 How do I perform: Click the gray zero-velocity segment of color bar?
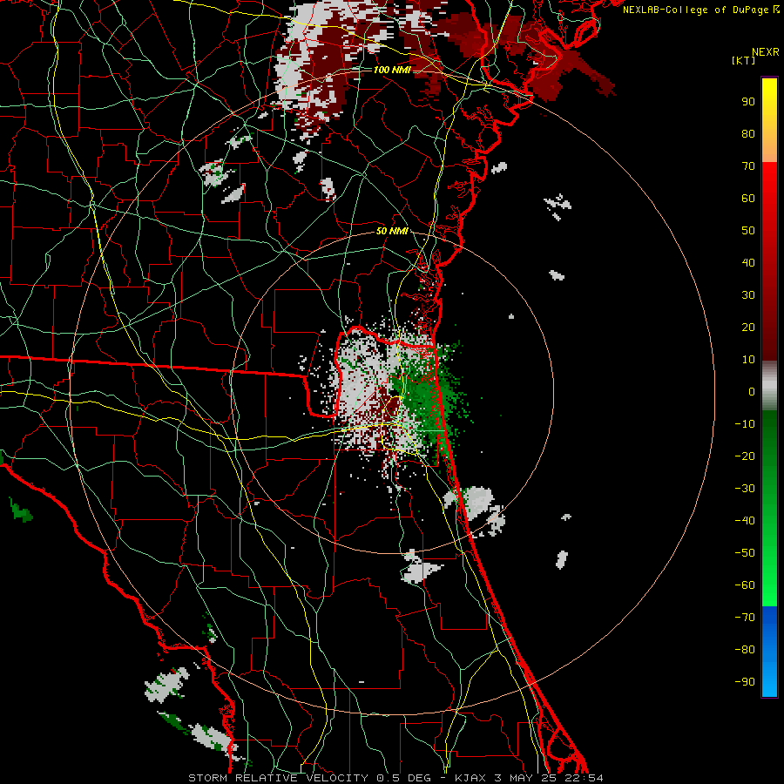coord(769,385)
